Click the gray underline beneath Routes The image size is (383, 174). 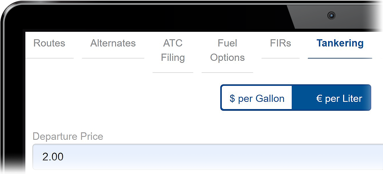click(49, 58)
